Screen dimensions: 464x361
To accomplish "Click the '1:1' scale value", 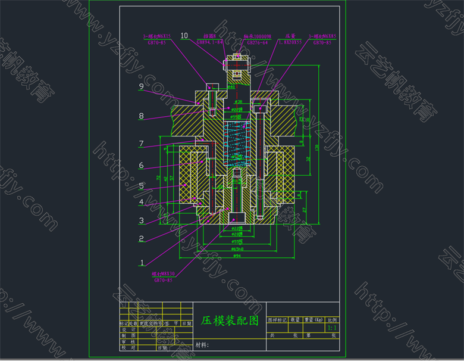I will tap(332, 328).
